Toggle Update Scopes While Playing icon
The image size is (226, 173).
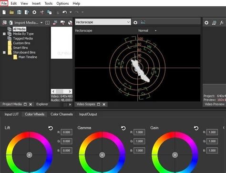coord(143,22)
